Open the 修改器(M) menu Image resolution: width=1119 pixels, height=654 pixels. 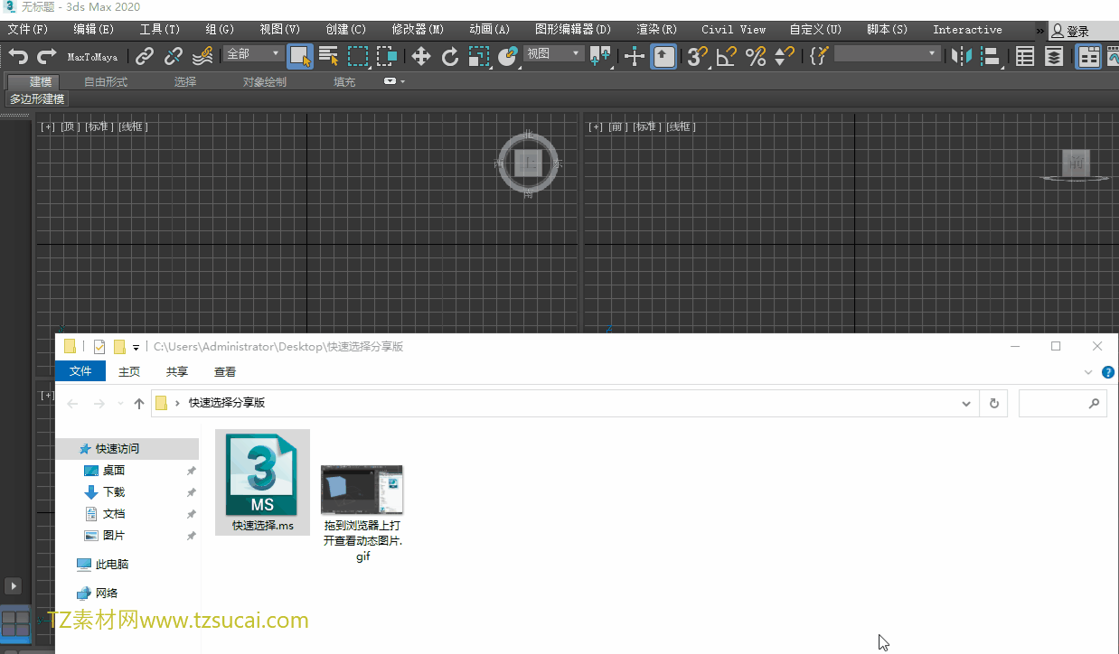click(418, 30)
